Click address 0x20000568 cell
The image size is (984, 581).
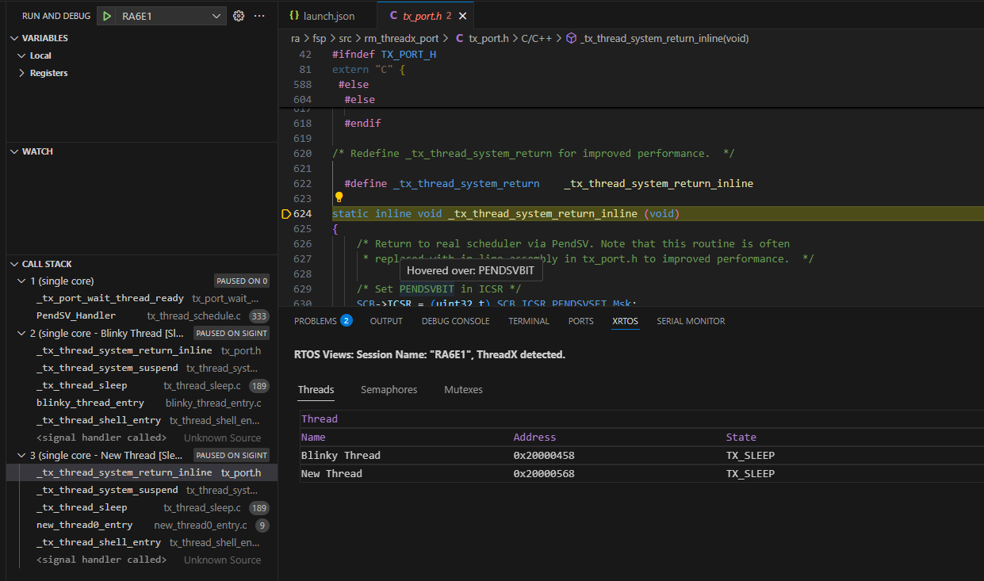point(544,473)
